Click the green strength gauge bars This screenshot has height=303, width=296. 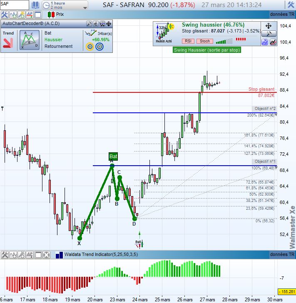coord(224,41)
